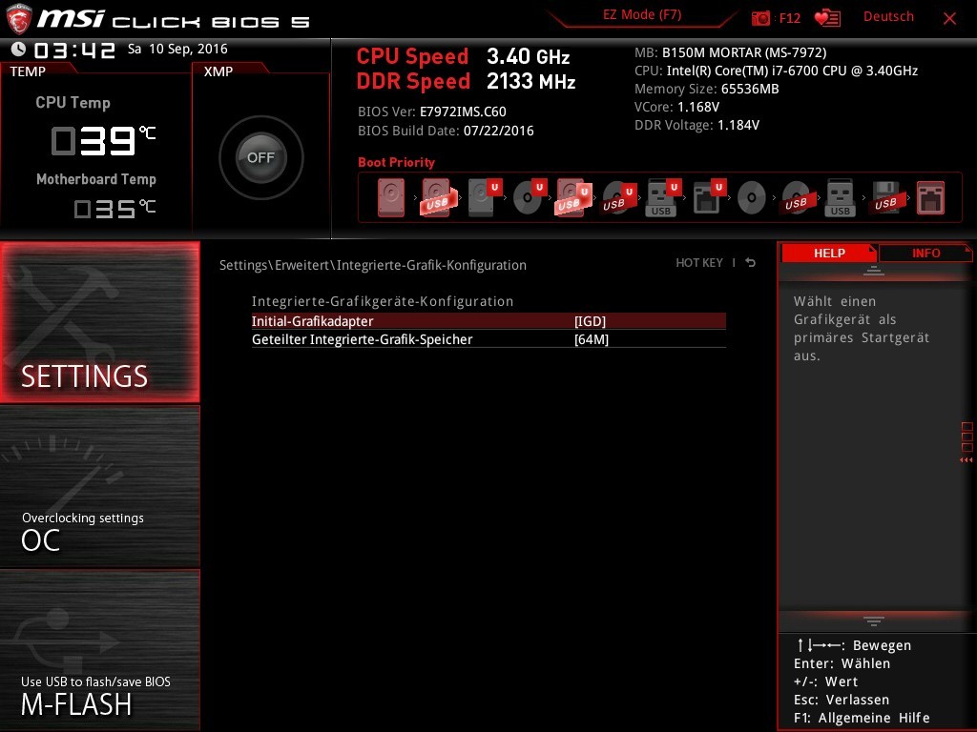Open Initial-Grafikadapter [IGD] value dropdown
This screenshot has height=732, width=977.
[590, 321]
